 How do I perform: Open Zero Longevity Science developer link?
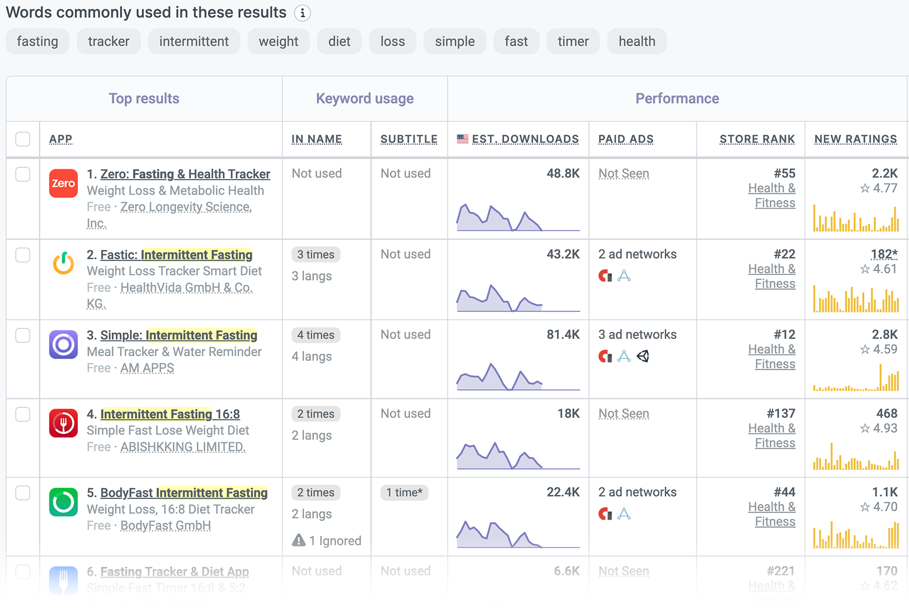tap(186, 207)
